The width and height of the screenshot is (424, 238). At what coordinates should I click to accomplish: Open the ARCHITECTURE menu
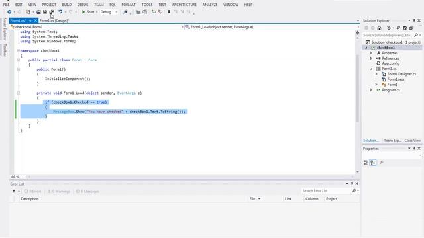(184, 5)
